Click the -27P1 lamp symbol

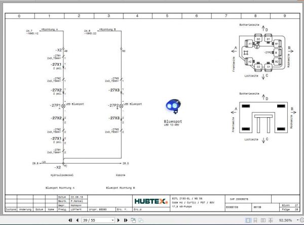(x=63, y=106)
